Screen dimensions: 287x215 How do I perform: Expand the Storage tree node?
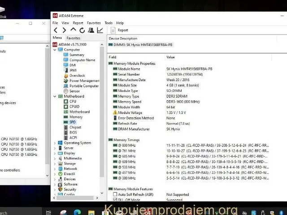[55, 163]
